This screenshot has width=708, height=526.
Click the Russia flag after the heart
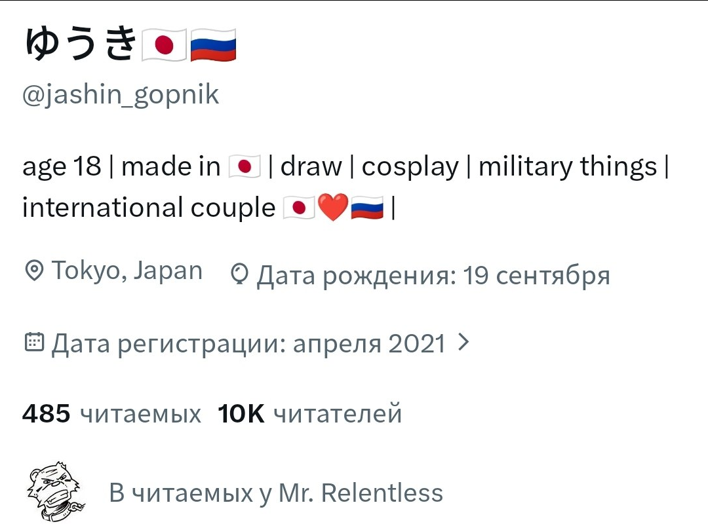pos(366,208)
